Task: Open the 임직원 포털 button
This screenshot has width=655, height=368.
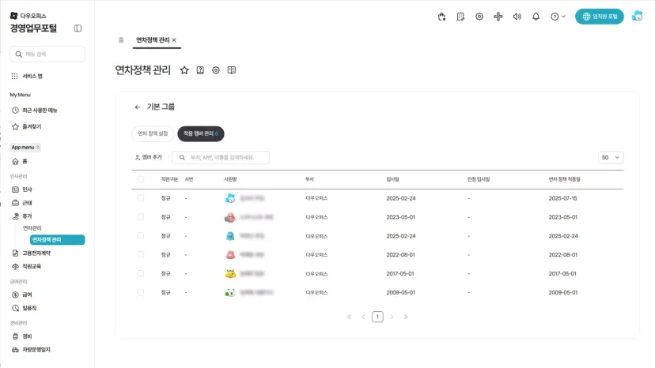Action: click(x=600, y=17)
